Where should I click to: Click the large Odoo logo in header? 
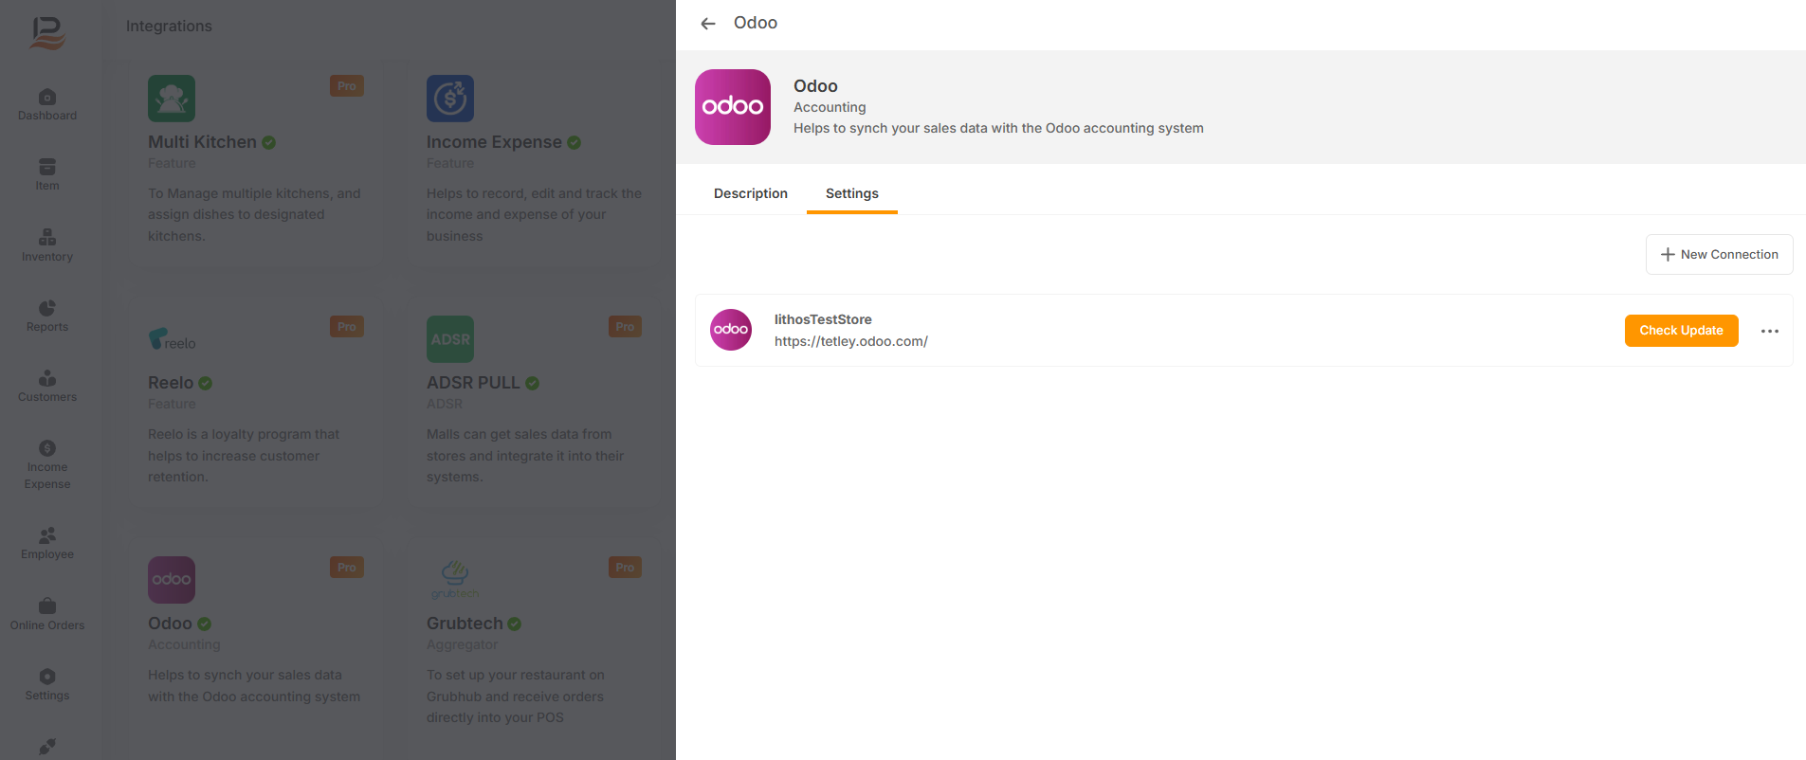[x=732, y=107]
